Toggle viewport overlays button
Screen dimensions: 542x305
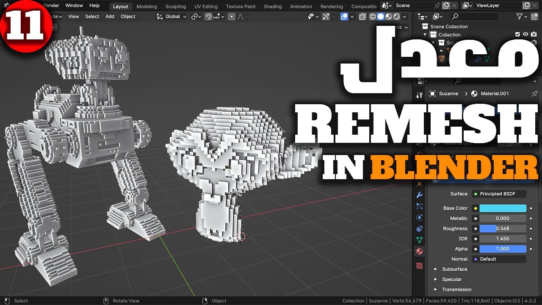(x=344, y=17)
